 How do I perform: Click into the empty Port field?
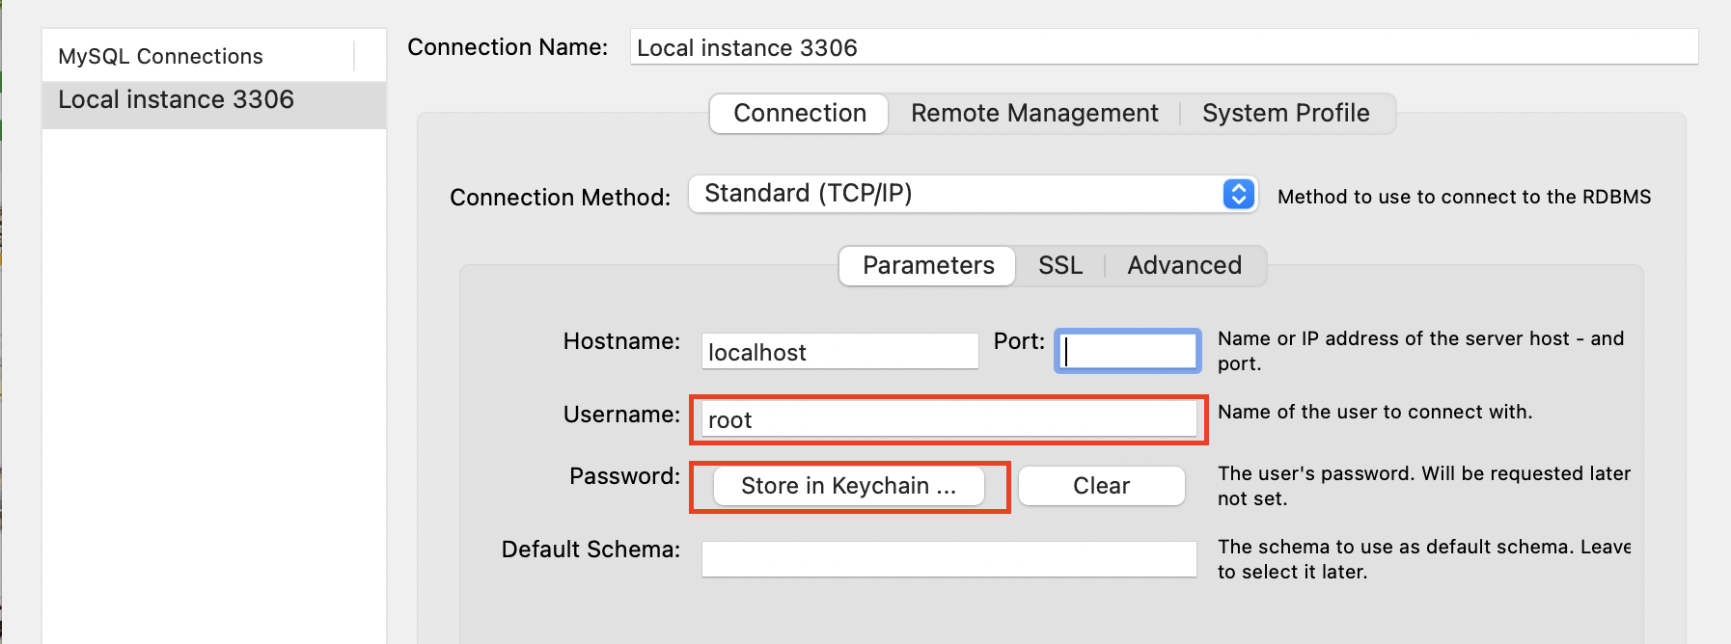tap(1128, 351)
